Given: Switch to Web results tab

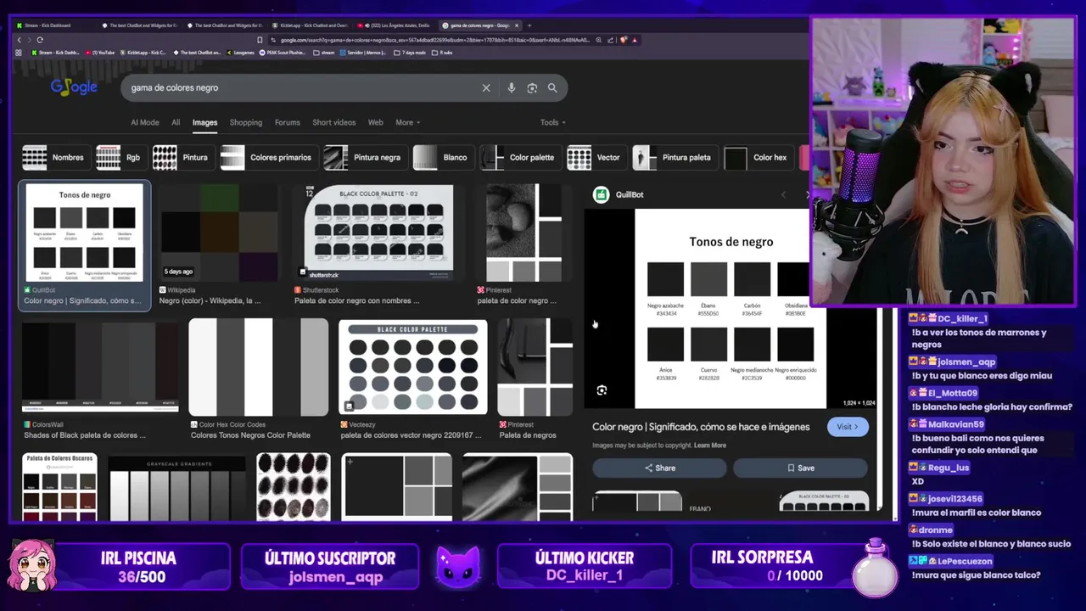Looking at the screenshot, I should (375, 122).
